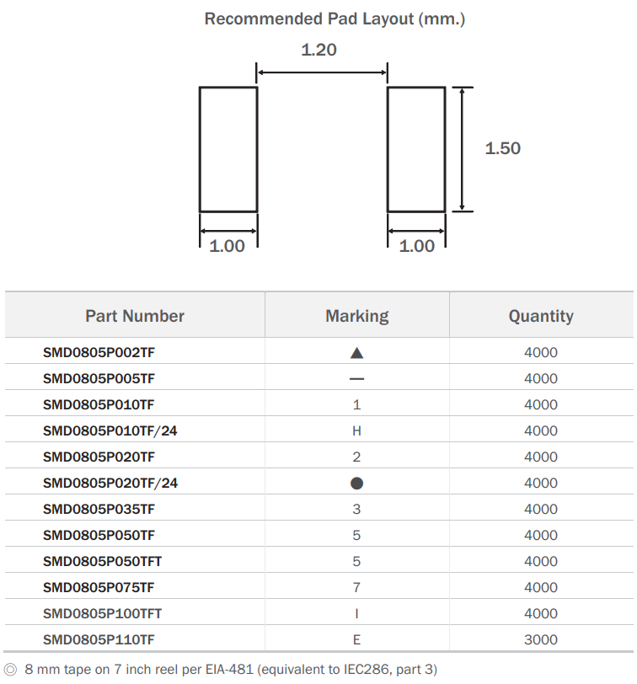Screen dimensions: 637x684
Task: Select the 1.50 pad height dimension
Action: (503, 148)
